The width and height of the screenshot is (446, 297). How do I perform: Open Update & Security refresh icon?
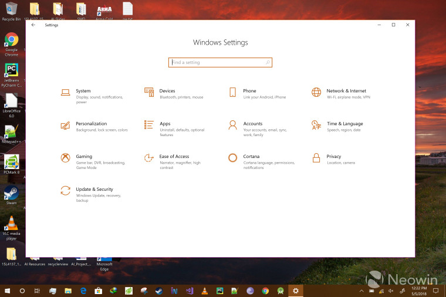coord(65,191)
